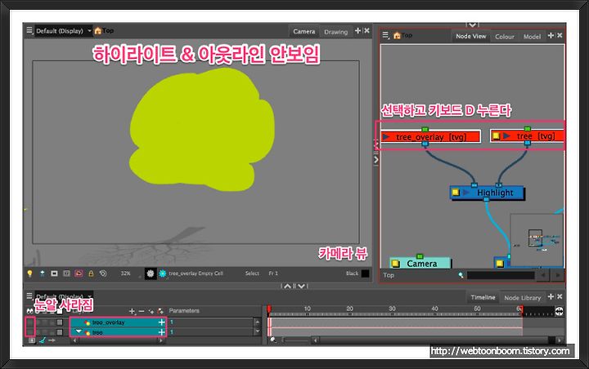The image size is (589, 369).
Task: Add a view with Camera panel plus icon
Action: [357, 30]
